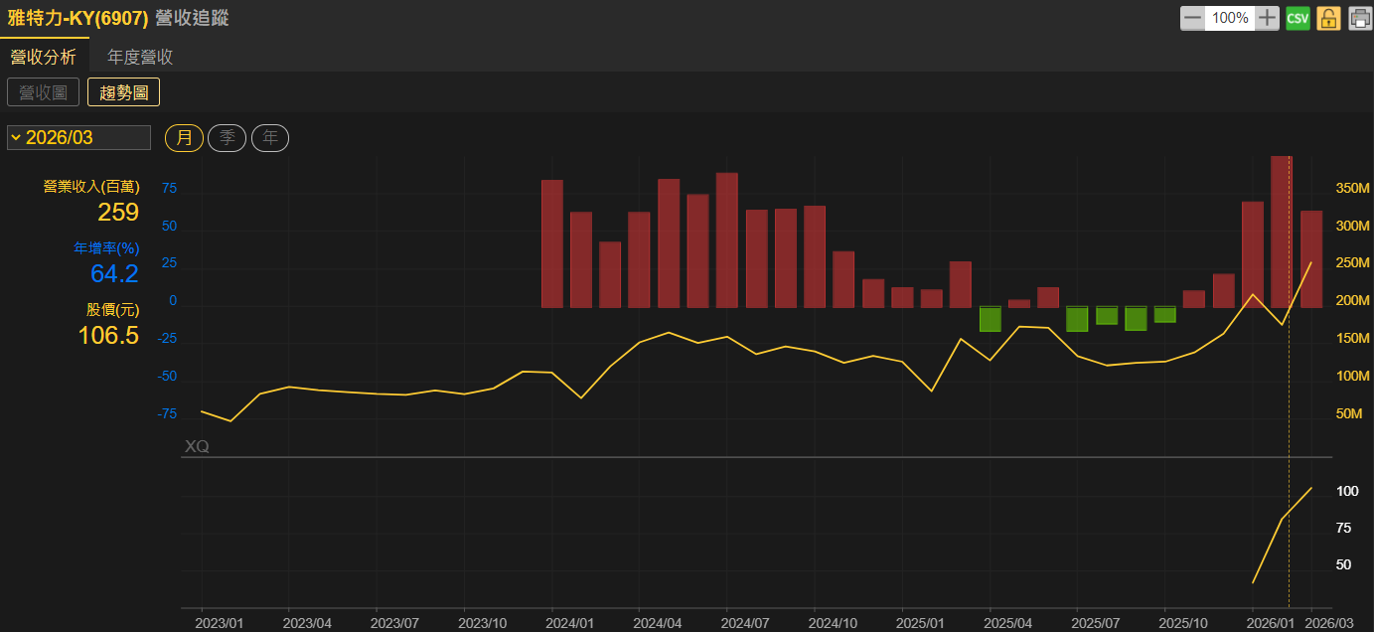Toggle the yellow padlock icon
This screenshot has height=632, width=1374.
tap(1328, 18)
